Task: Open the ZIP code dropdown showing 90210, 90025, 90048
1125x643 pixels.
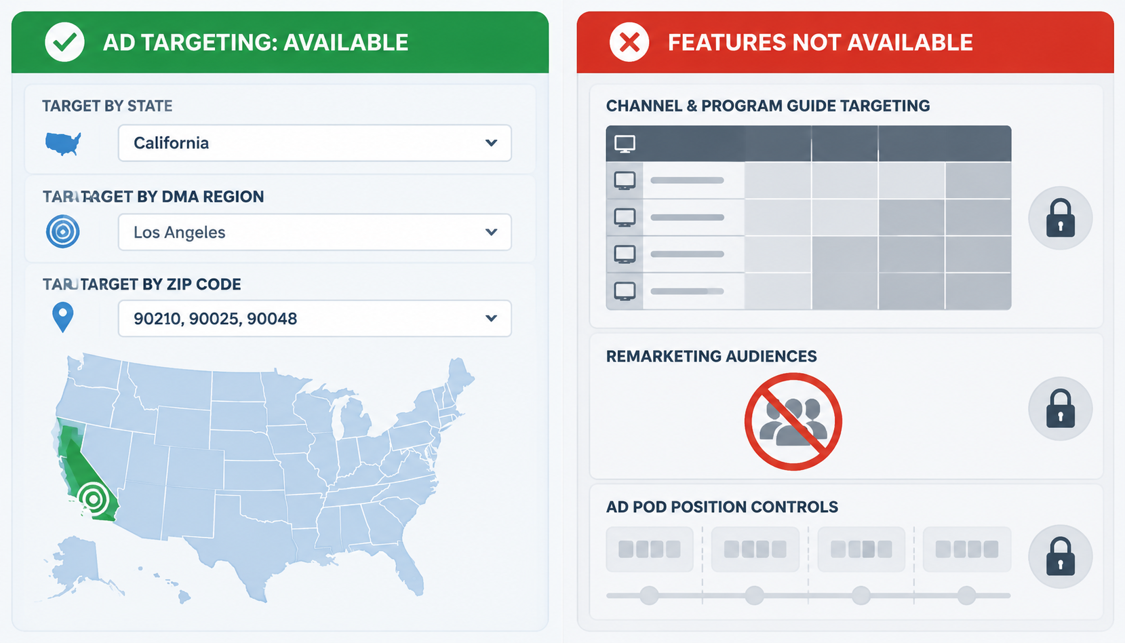Action: [x=315, y=318]
